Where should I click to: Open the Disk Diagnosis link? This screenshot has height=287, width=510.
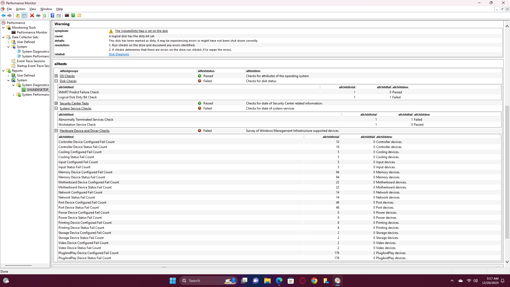(119, 54)
